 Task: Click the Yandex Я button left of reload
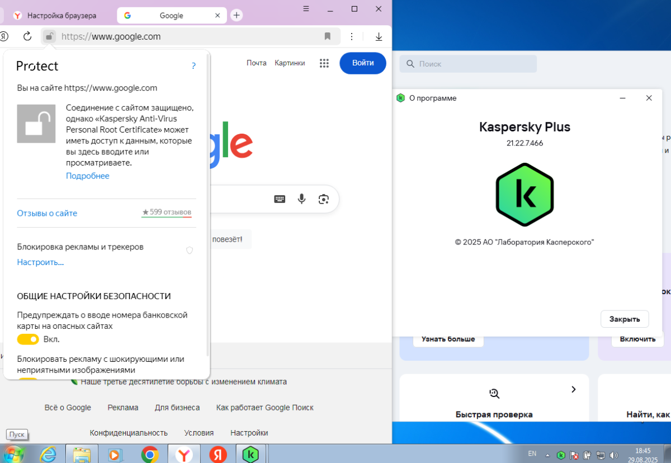[4, 36]
